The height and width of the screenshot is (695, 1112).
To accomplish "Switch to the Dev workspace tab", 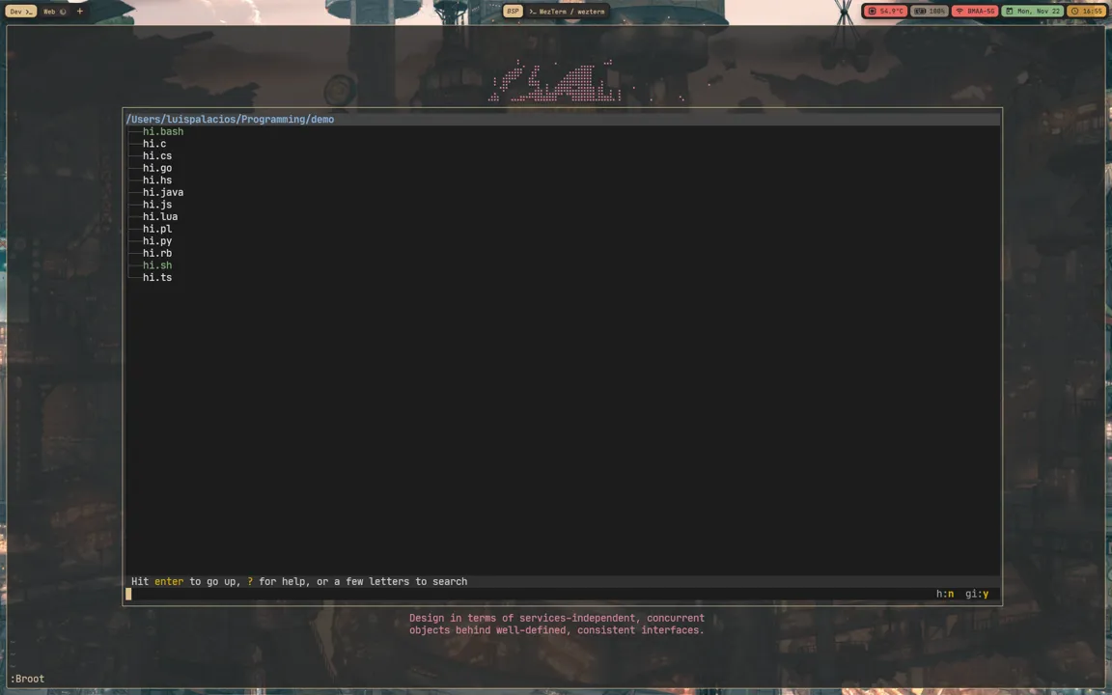I will [20, 12].
